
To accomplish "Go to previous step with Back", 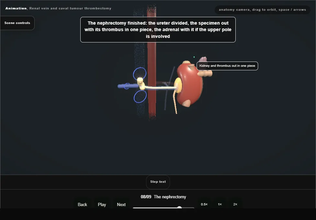I will [82, 204].
